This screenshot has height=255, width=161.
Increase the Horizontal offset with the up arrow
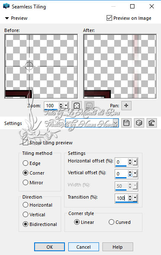tap(130, 160)
